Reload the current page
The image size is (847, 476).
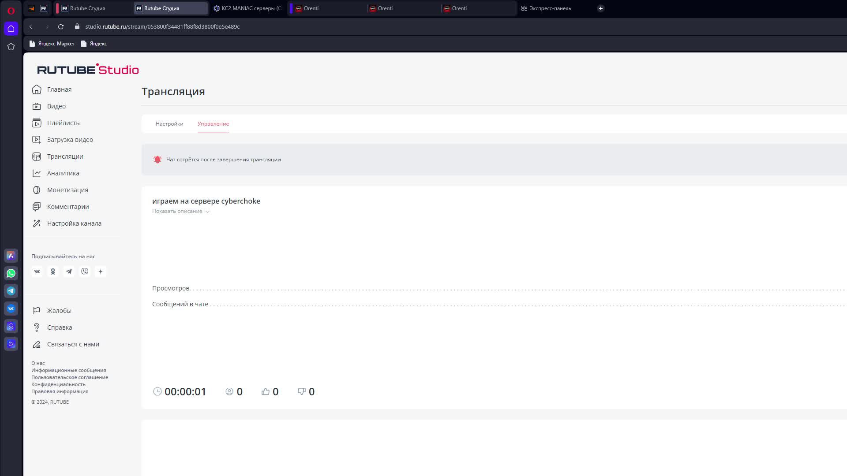pos(61,26)
